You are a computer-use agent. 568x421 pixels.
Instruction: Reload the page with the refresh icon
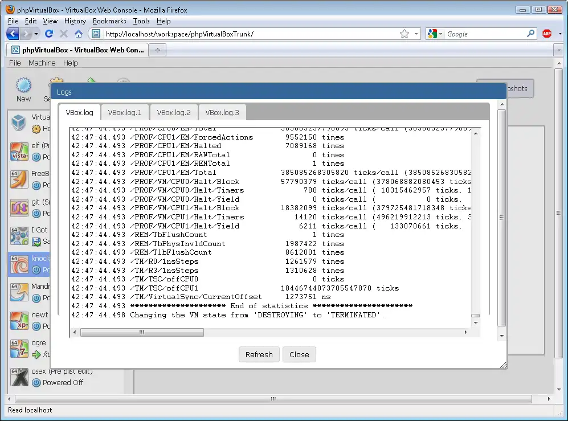click(49, 34)
